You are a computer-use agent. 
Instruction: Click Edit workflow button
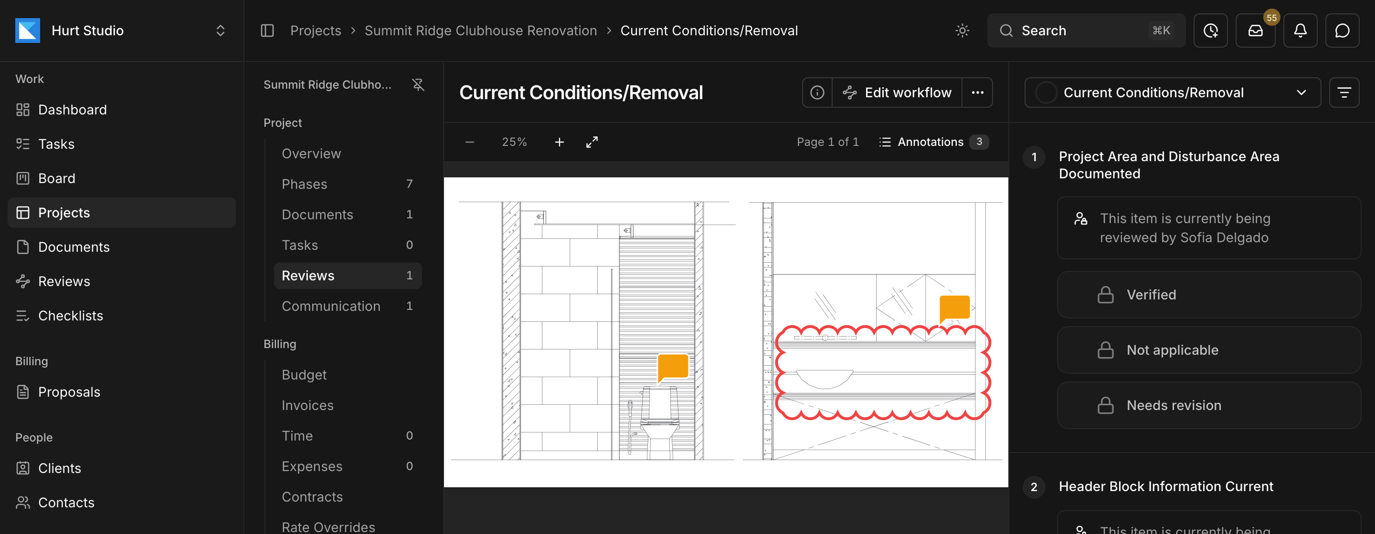tap(897, 92)
